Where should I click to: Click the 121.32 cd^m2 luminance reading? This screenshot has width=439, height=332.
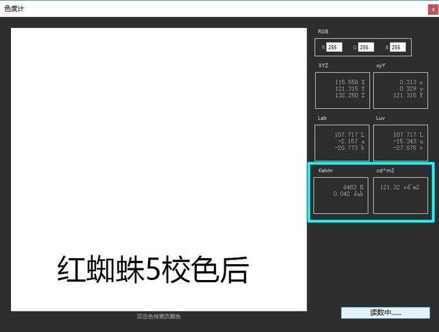[x=399, y=188]
